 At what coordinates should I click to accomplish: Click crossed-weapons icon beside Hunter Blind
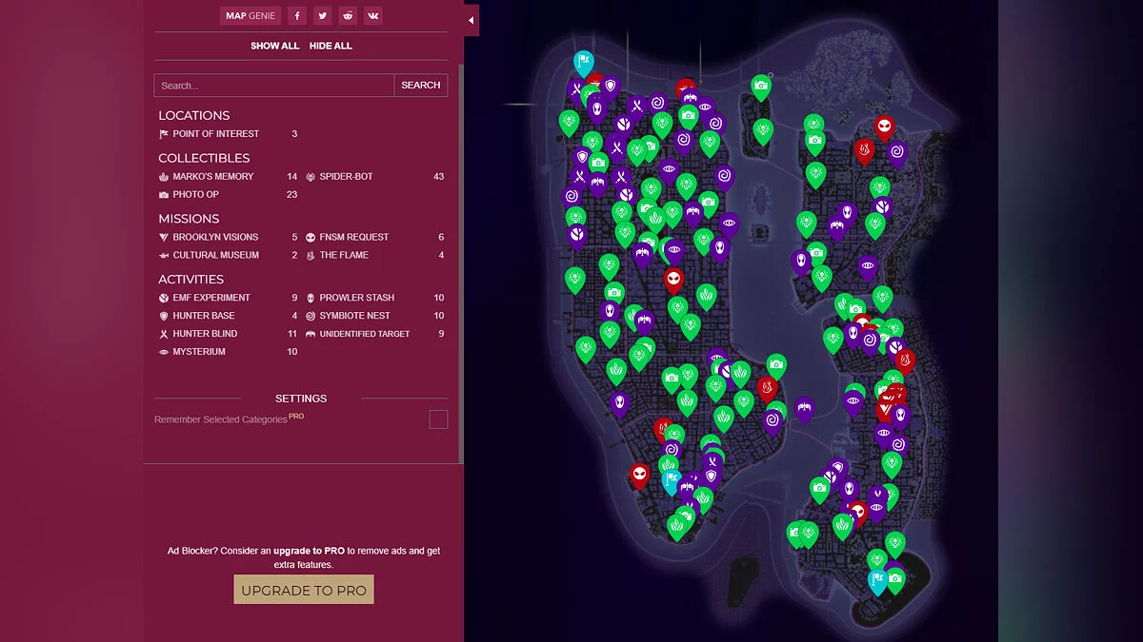[x=164, y=334]
